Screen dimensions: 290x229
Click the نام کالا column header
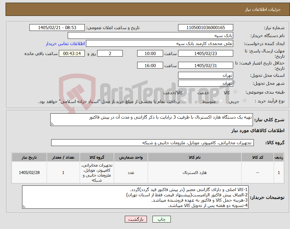point(195,157)
